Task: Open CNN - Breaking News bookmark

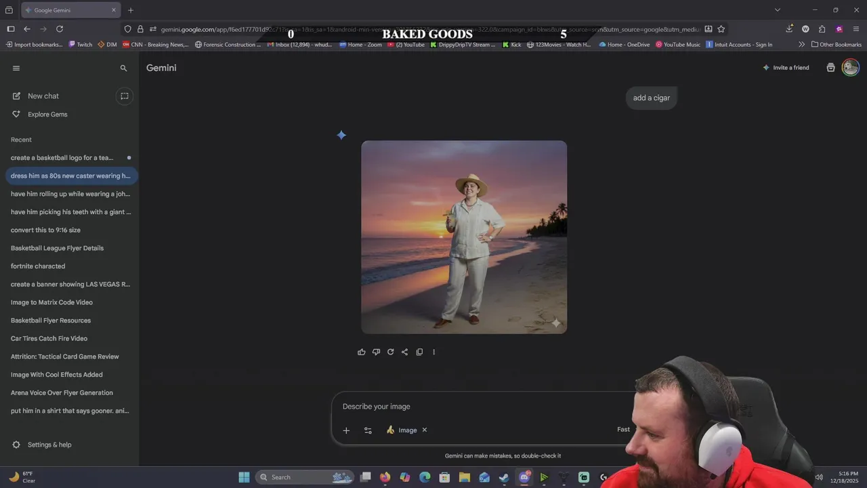Action: 155,45
